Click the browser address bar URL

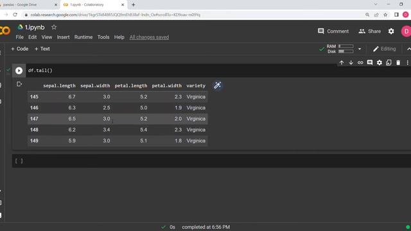(x=116, y=15)
